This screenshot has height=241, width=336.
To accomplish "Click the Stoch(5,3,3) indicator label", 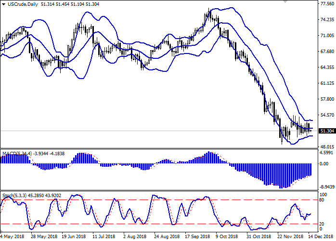I will [x=15, y=195].
